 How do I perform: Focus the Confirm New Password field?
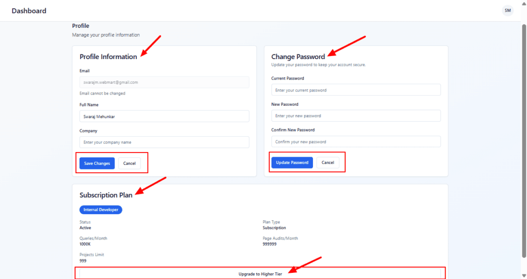(x=356, y=141)
